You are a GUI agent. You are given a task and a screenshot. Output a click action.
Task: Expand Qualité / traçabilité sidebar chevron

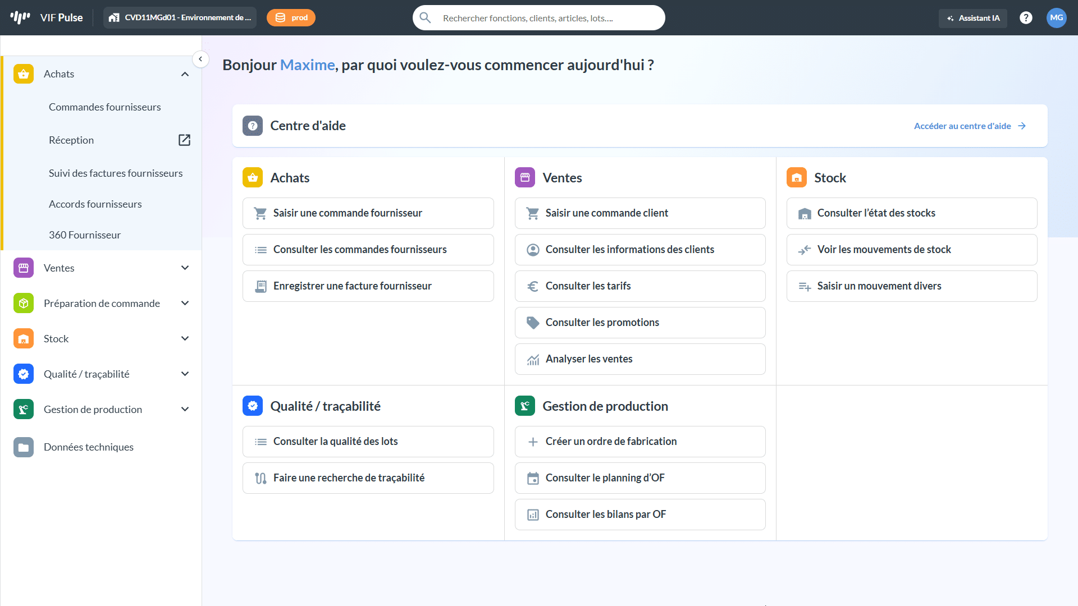pyautogui.click(x=185, y=374)
